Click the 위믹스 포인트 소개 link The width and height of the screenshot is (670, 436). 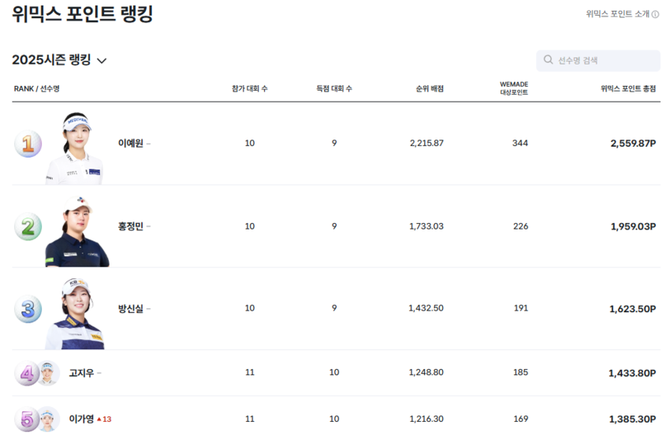[617, 14]
